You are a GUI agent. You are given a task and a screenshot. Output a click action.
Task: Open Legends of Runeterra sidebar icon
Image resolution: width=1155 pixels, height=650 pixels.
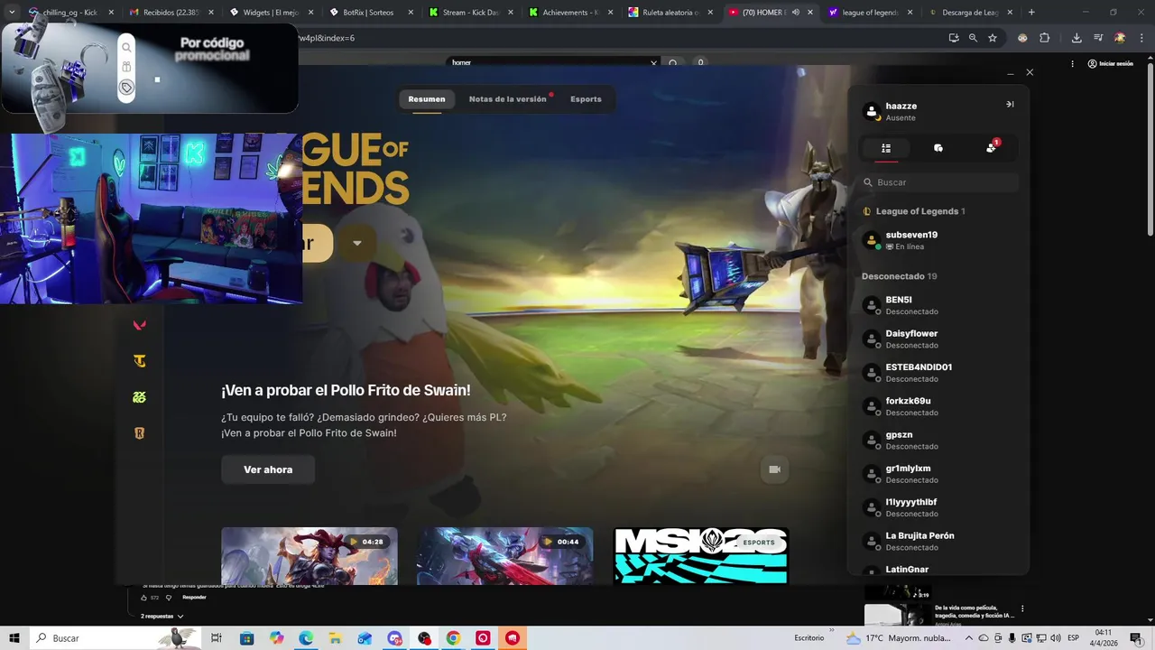[139, 433]
